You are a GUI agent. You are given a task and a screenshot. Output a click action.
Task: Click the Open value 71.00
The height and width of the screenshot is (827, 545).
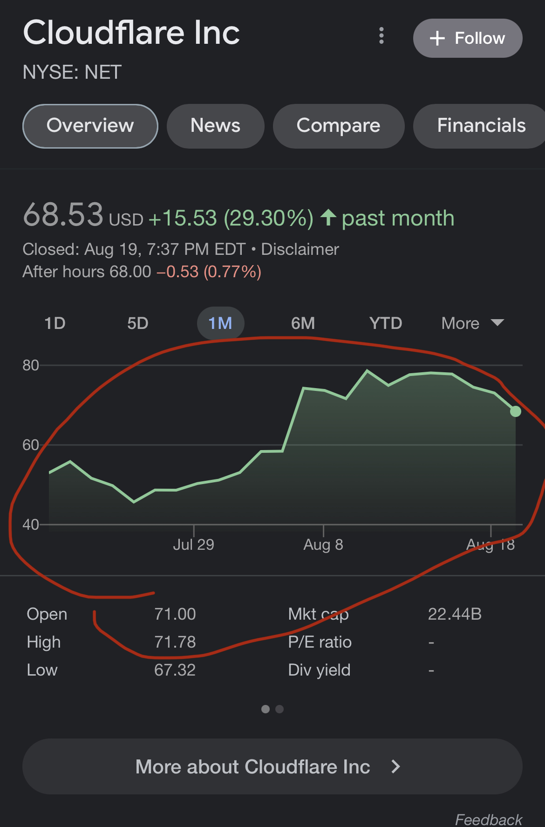tap(175, 614)
